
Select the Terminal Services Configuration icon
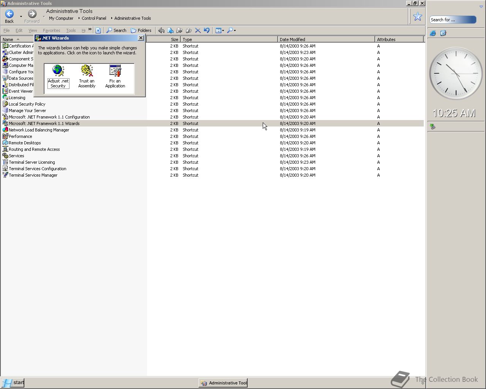(5, 169)
